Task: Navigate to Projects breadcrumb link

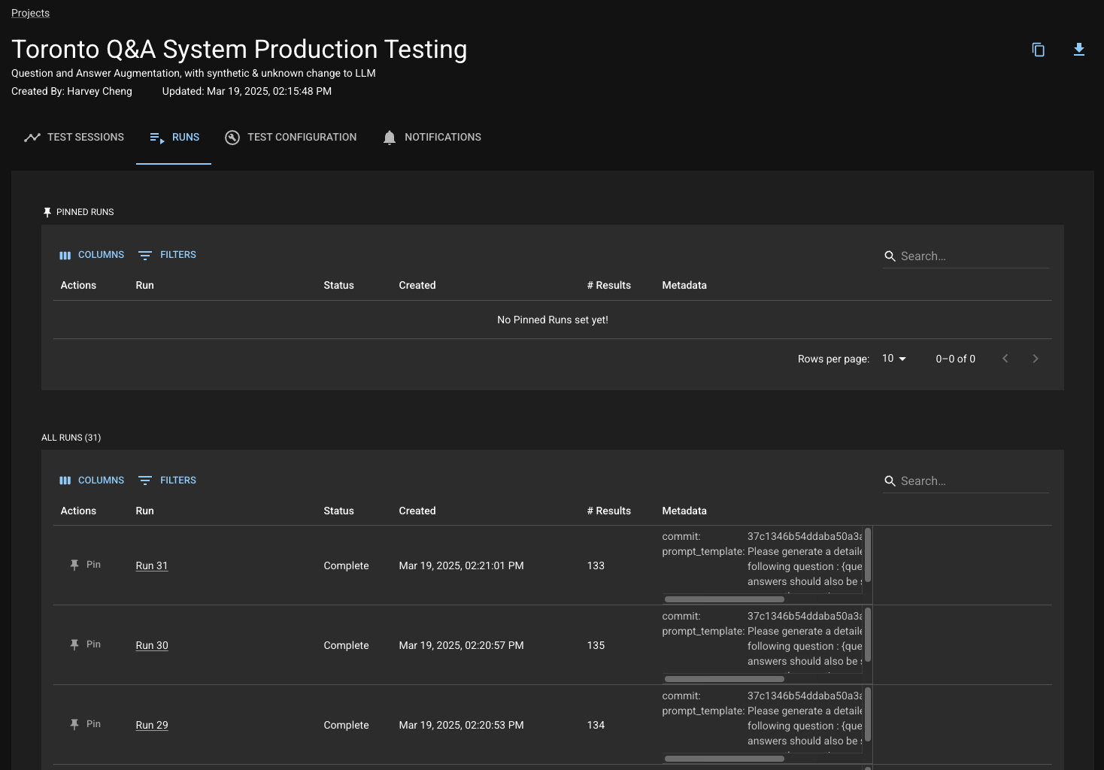Action: point(30,13)
